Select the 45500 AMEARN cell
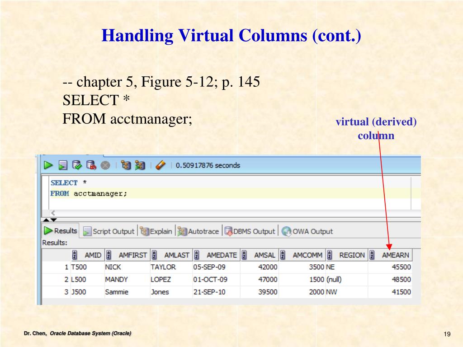The height and width of the screenshot is (347, 463). point(390,267)
